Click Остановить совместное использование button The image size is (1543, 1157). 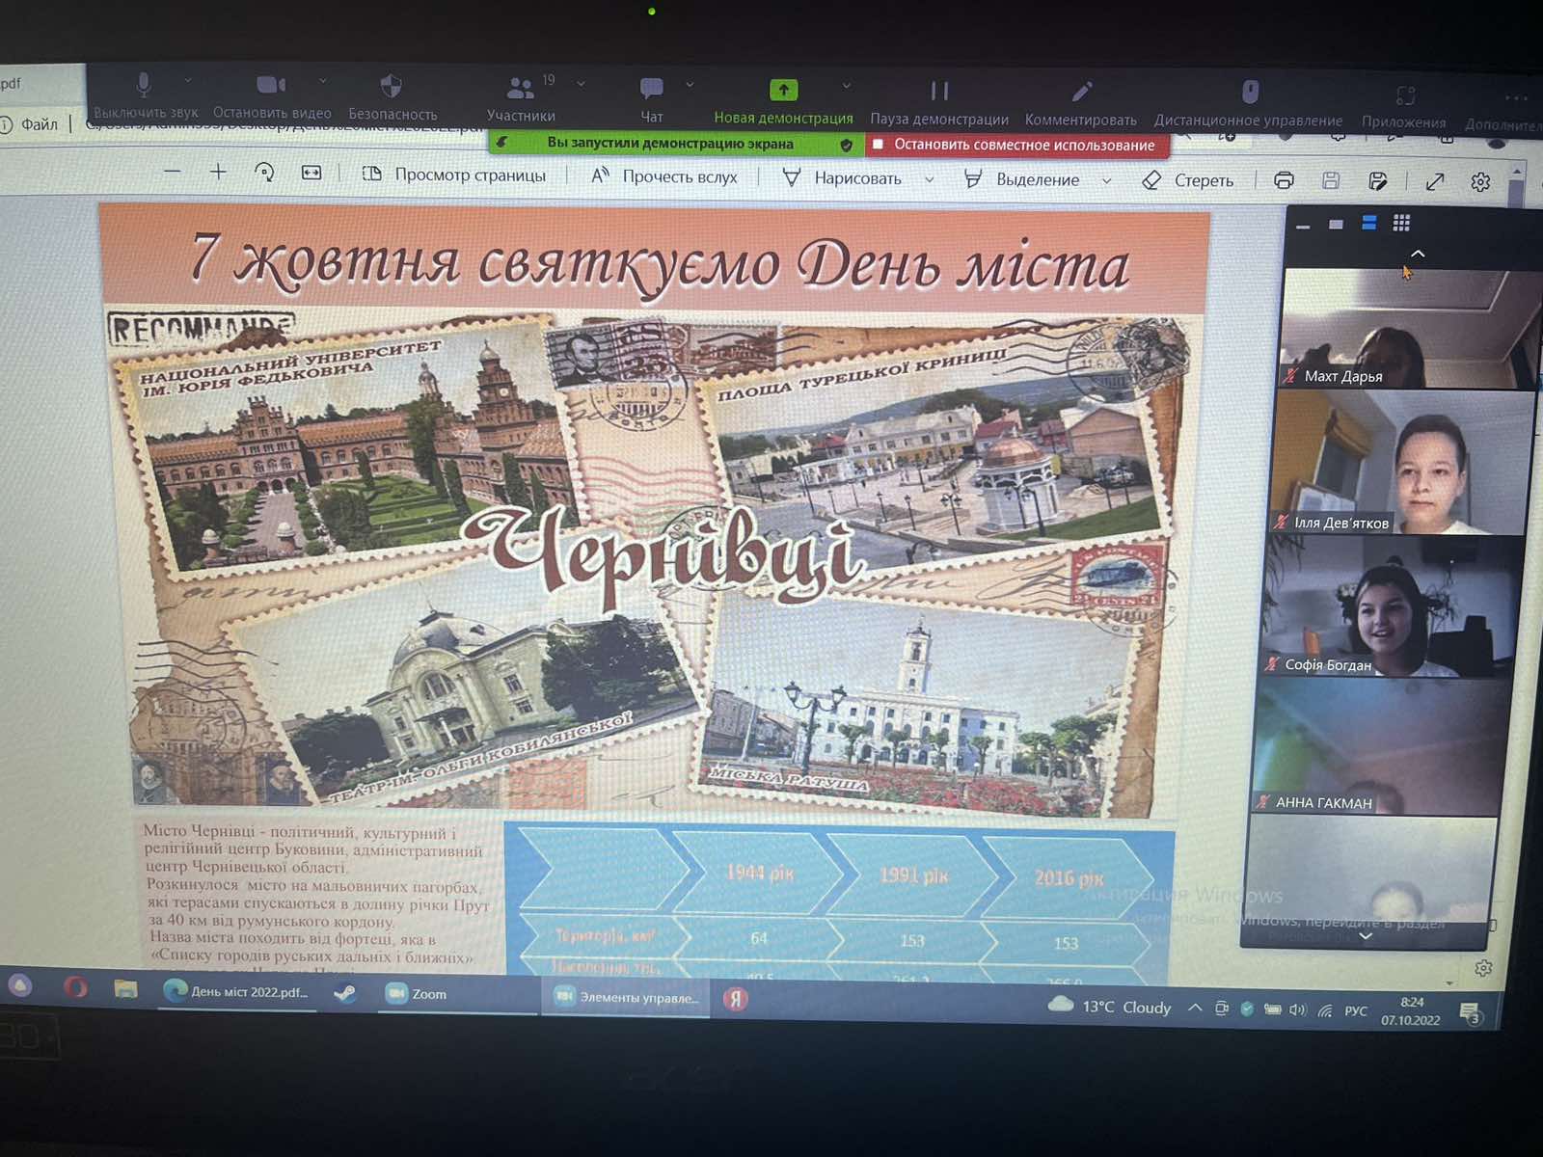(x=1016, y=145)
